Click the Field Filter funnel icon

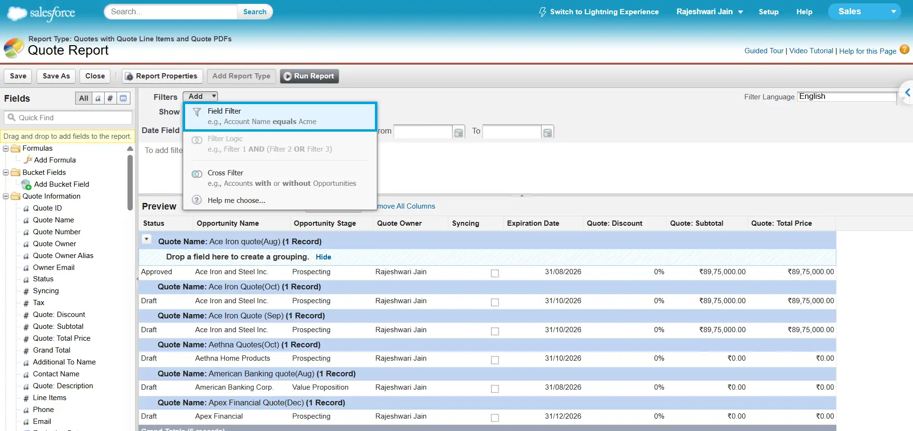coord(196,113)
